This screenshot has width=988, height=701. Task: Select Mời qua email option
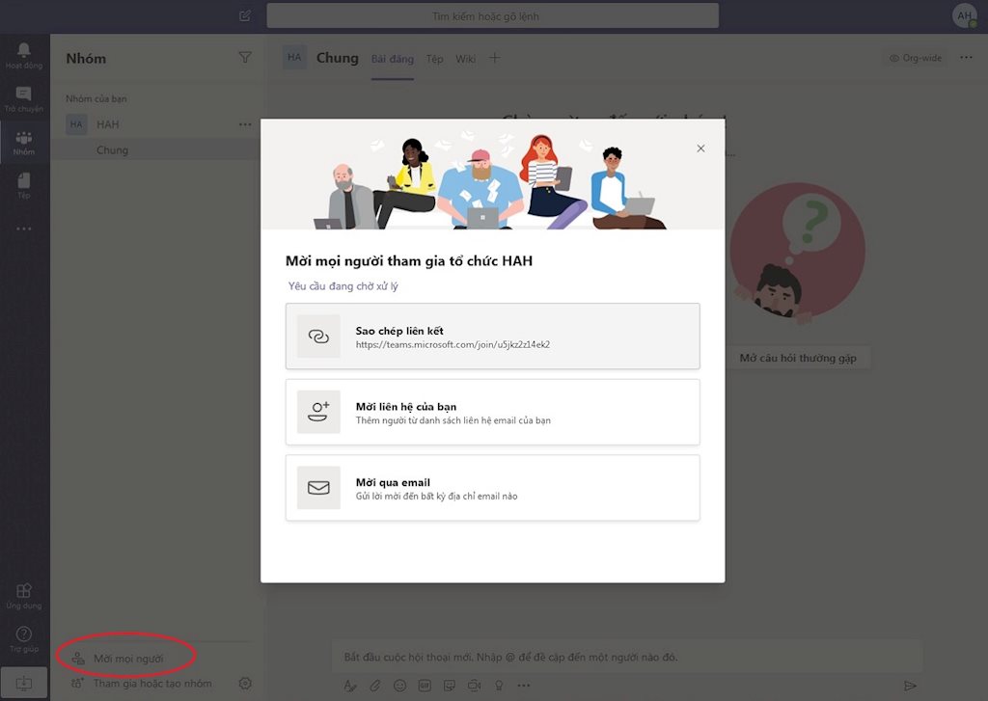pos(492,488)
